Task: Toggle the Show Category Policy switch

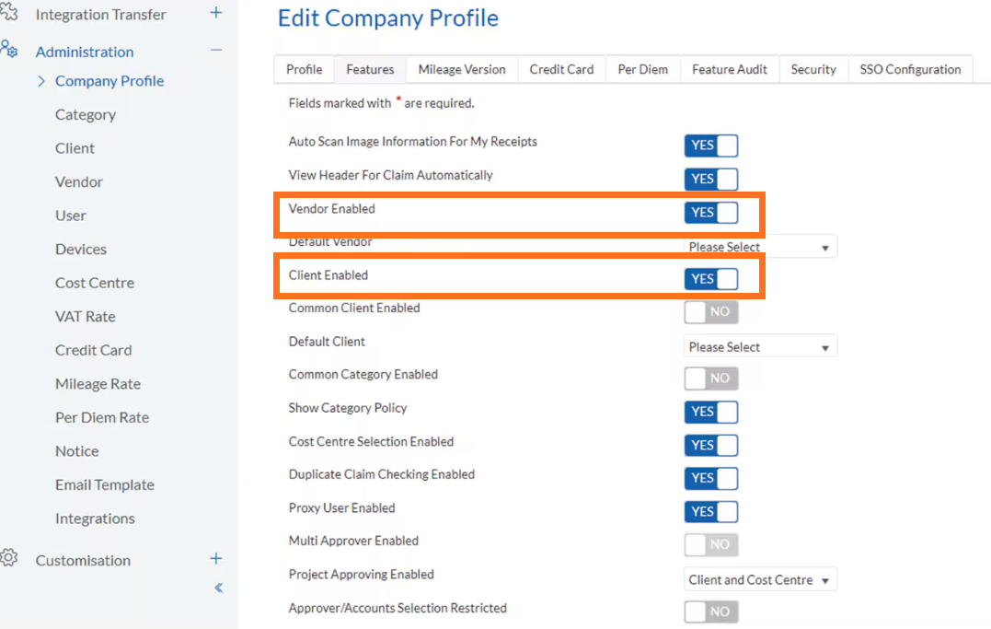Action: 711,412
